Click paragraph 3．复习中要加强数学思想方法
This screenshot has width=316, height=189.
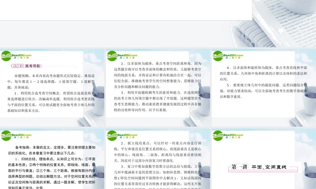pyautogui.click(x=158, y=176)
